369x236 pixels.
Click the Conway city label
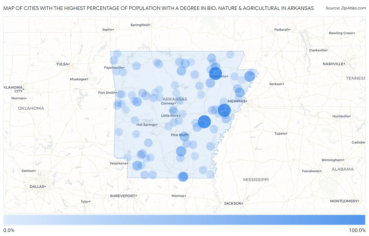coord(168,103)
